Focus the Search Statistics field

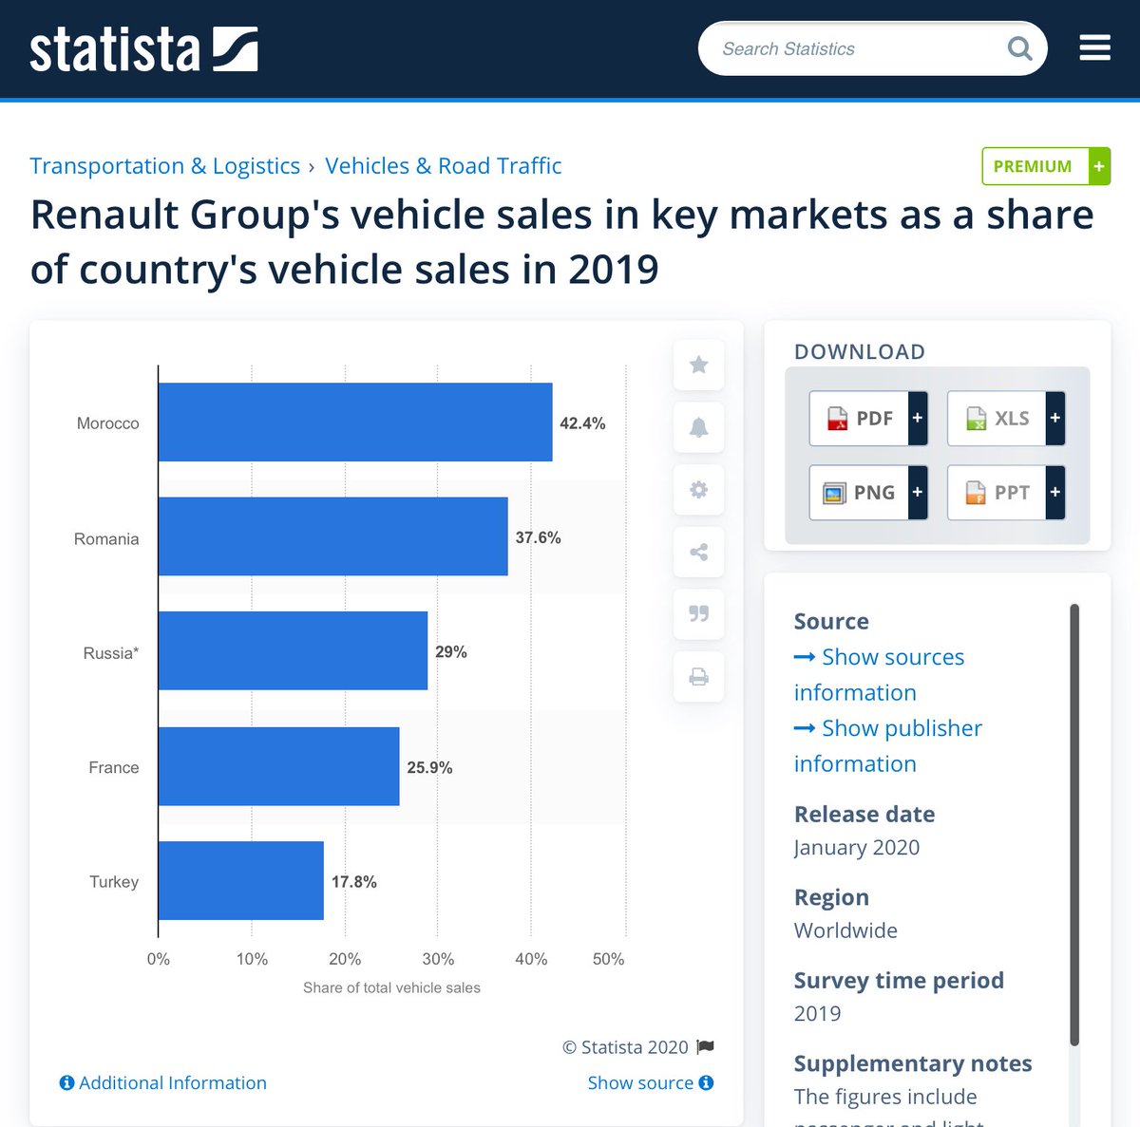coord(872,48)
